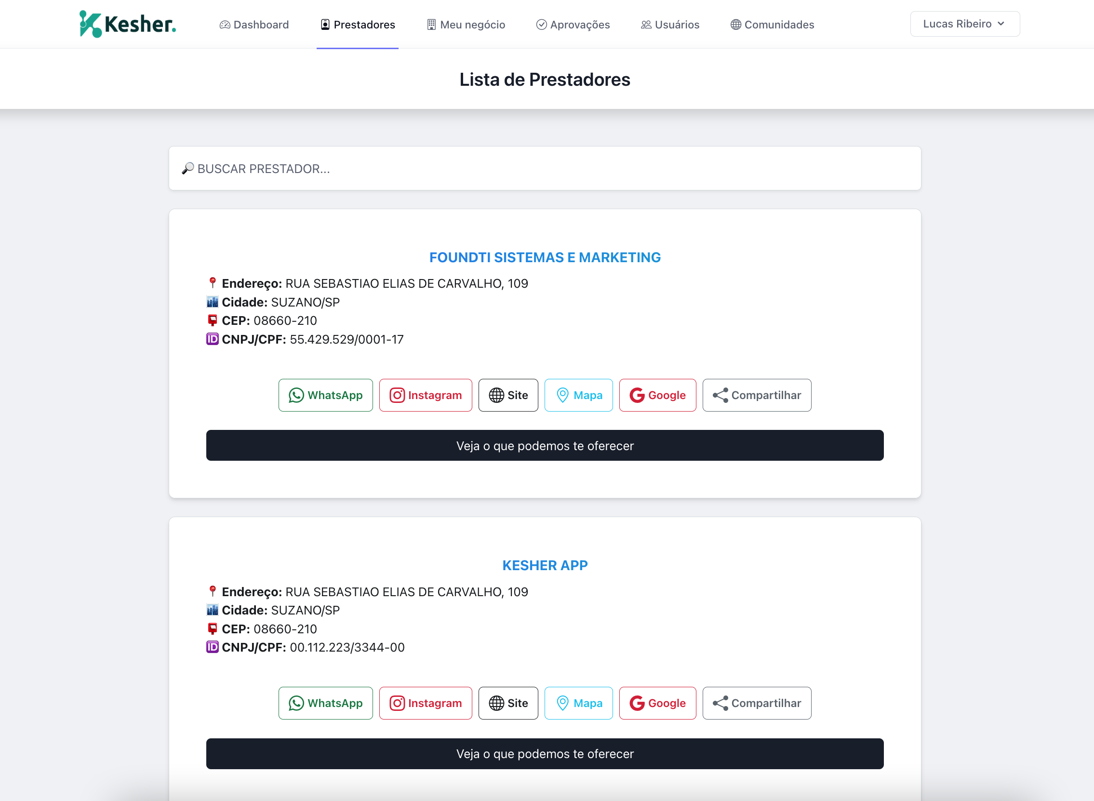Open WhatsApp for FOUNDTI SISTEMAS E MARKETING
The image size is (1094, 801).
click(x=325, y=395)
